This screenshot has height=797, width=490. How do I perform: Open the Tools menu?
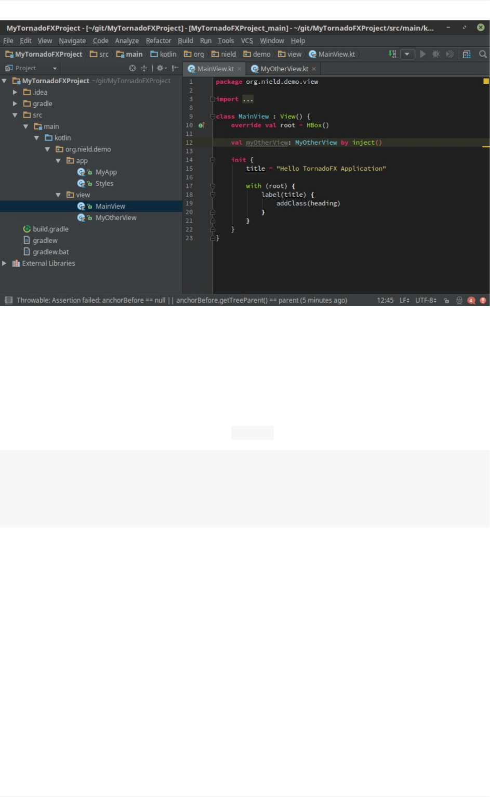point(226,41)
